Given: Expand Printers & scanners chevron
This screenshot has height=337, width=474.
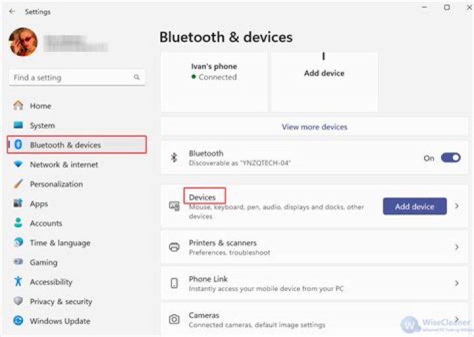Looking at the screenshot, I should point(457,247).
